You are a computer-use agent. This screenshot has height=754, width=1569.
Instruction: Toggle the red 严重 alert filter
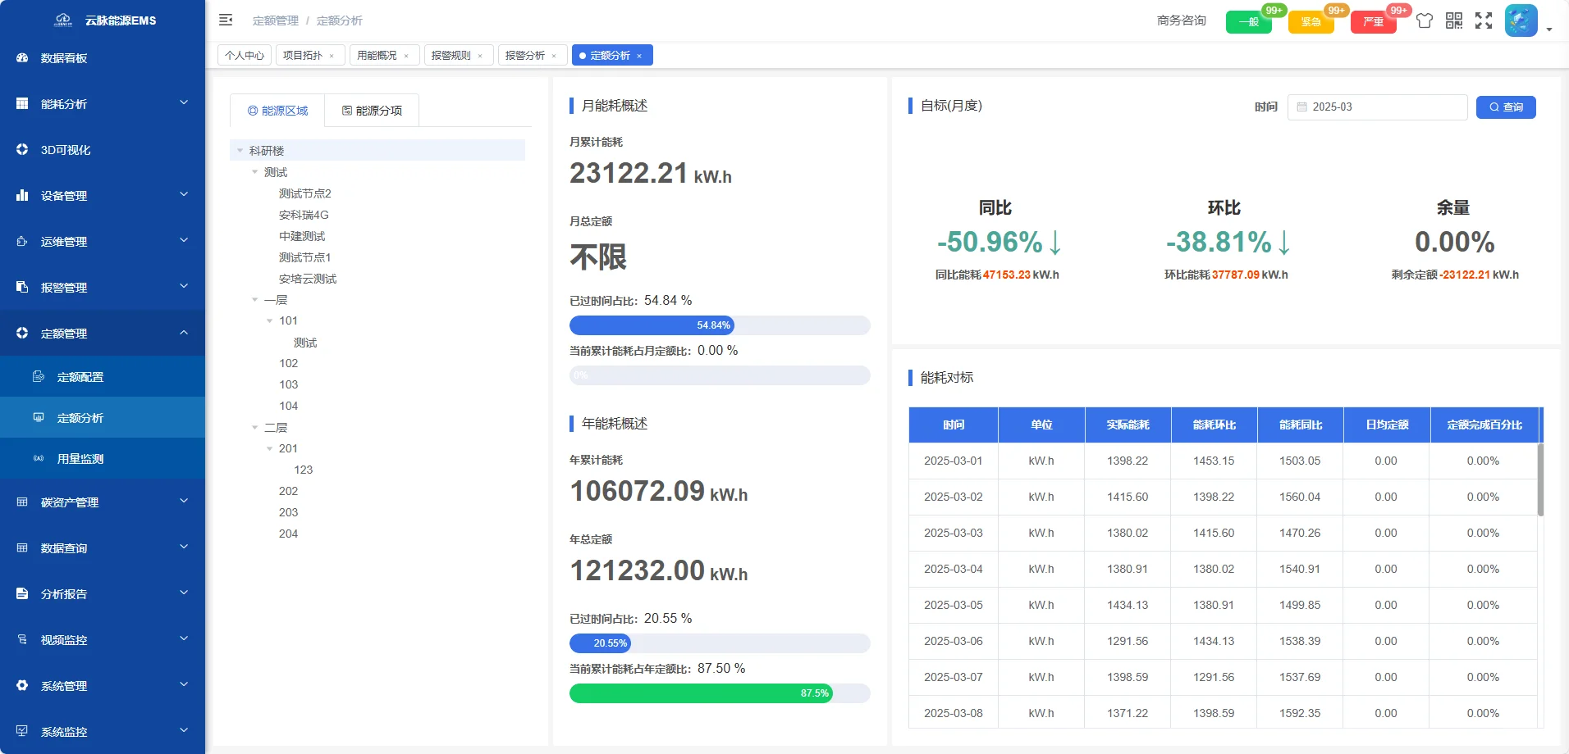1372,22
